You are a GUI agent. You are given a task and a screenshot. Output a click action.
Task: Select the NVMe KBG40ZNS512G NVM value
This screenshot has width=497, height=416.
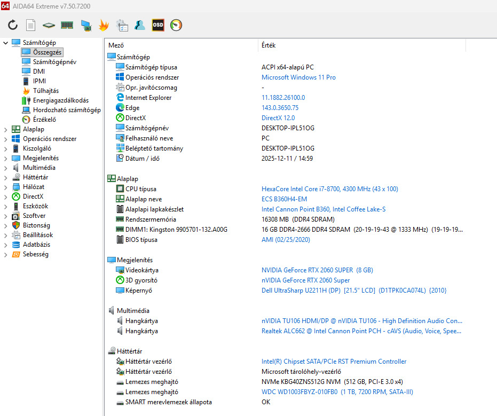332,382
